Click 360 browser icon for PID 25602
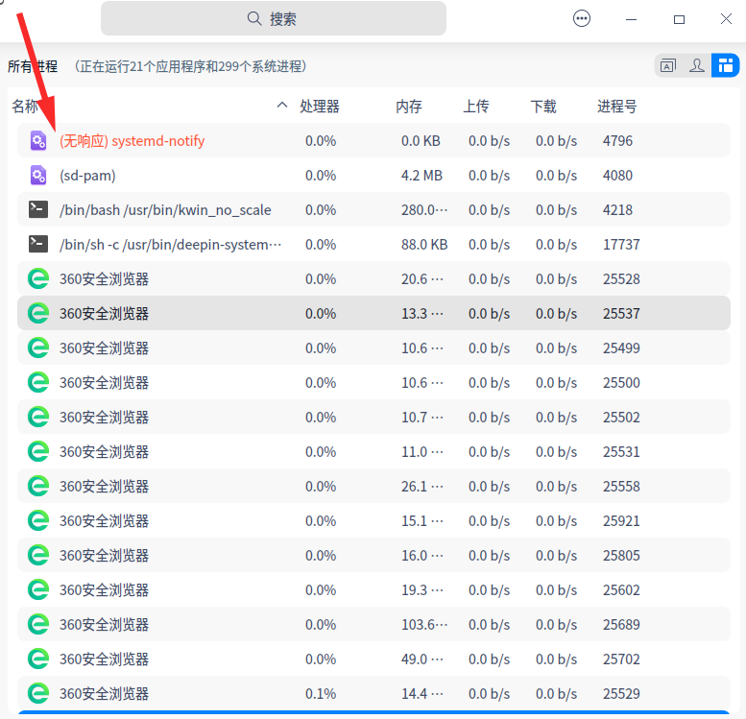Screen dimensions: 746x719 point(38,589)
